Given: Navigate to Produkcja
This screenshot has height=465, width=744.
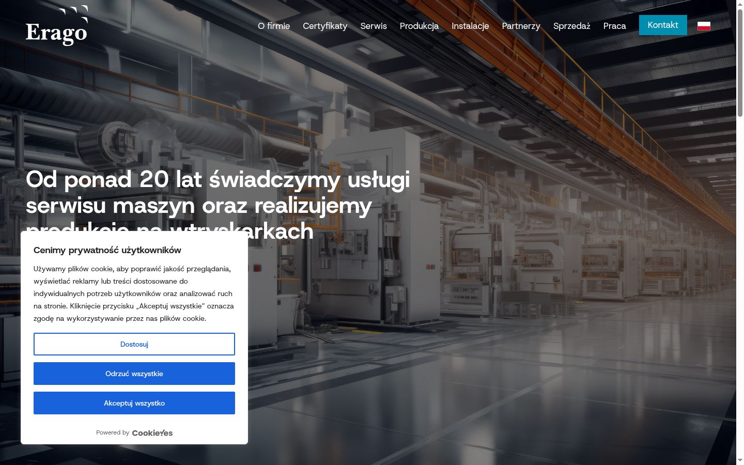Looking at the screenshot, I should pos(419,26).
